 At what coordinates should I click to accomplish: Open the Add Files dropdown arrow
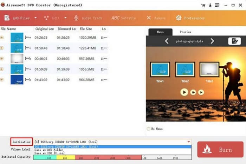35,18
